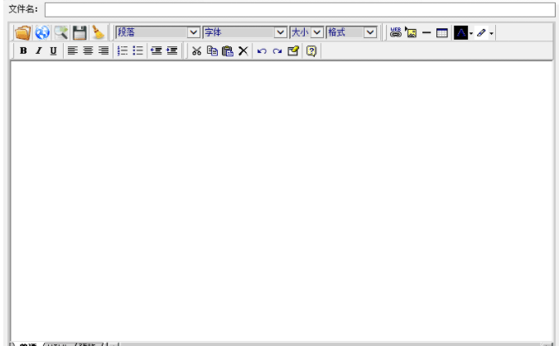Open help with the question mark icon
This screenshot has width=559, height=346.
[311, 51]
